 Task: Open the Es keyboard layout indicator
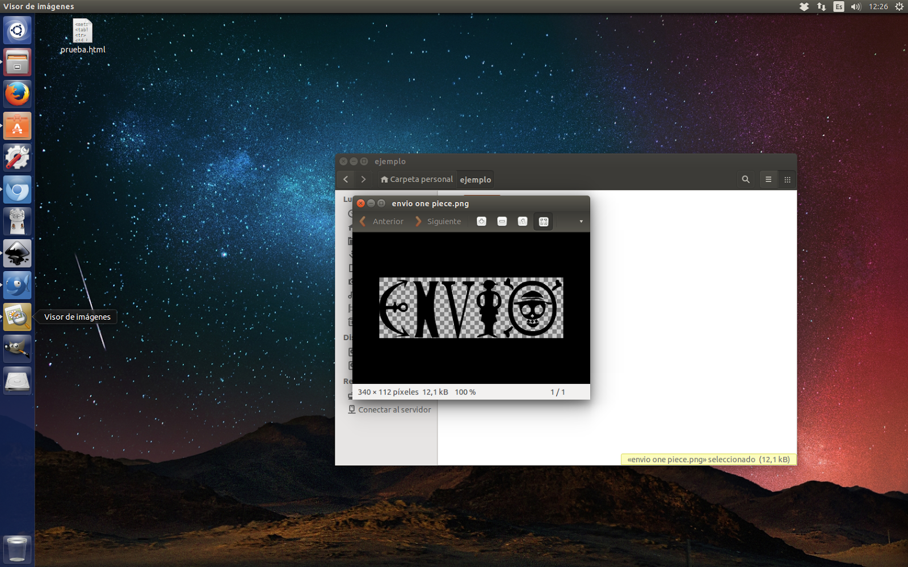(839, 7)
